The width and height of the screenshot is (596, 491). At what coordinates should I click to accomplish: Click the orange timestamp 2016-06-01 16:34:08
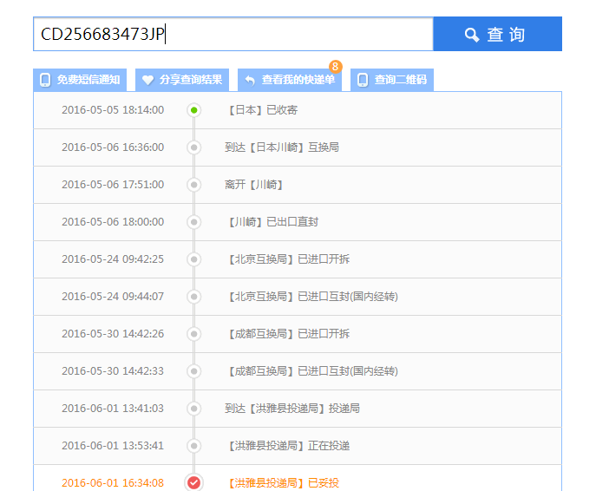click(113, 483)
